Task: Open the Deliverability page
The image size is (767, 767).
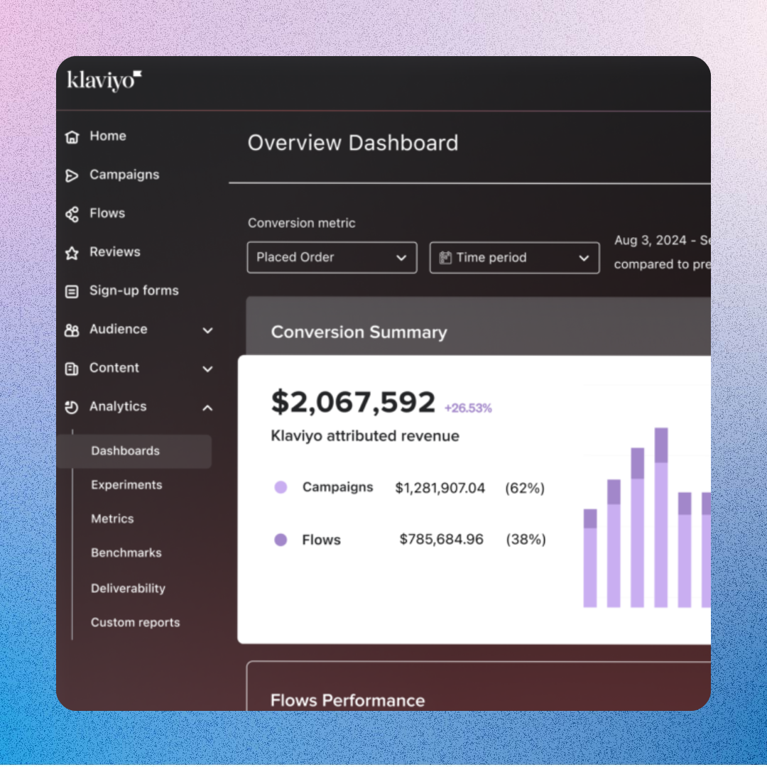Action: (128, 588)
